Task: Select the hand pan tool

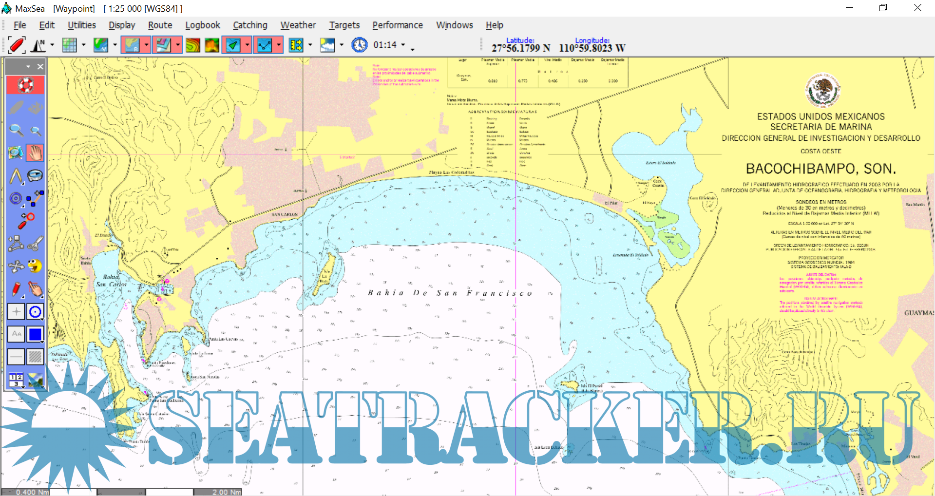Action: point(35,153)
